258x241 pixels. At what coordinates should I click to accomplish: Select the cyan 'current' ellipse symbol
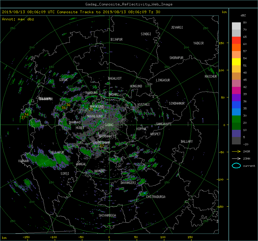(x=236, y=166)
